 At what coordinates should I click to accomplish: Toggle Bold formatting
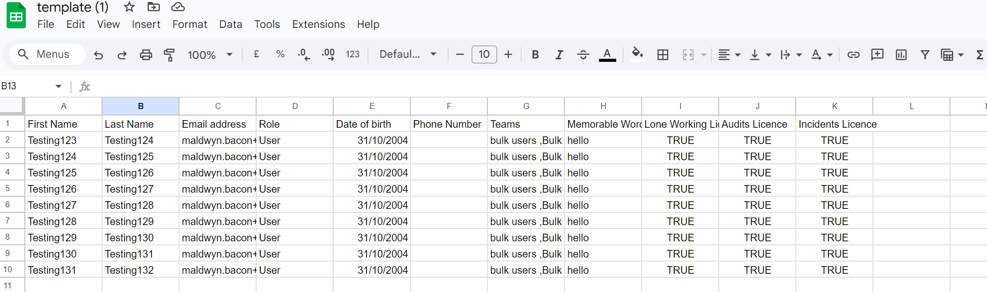[x=535, y=55]
